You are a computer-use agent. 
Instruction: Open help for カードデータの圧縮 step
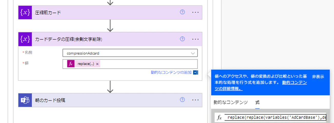[x=182, y=39]
